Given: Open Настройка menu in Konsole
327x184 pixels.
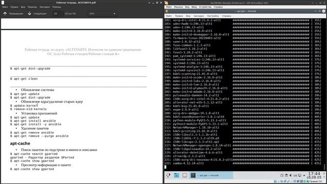Looking at the screenshot, I should (213, 16).
